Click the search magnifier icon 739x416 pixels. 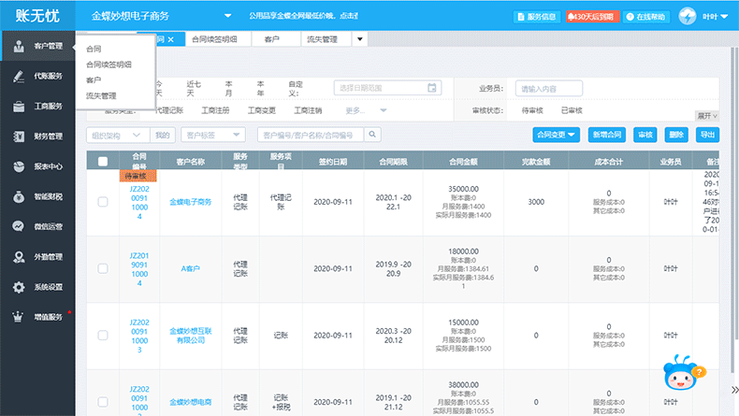pyautogui.click(x=372, y=135)
